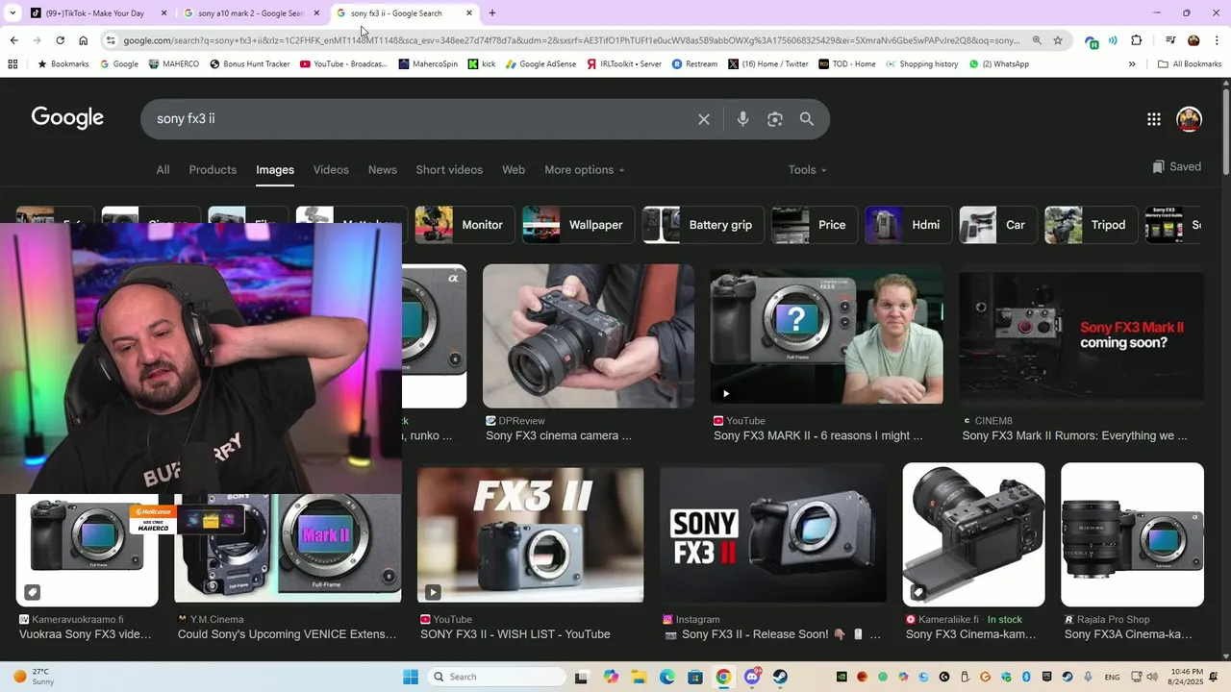The image size is (1231, 692).
Task: Open Copilot from the taskbar
Action: click(611, 677)
